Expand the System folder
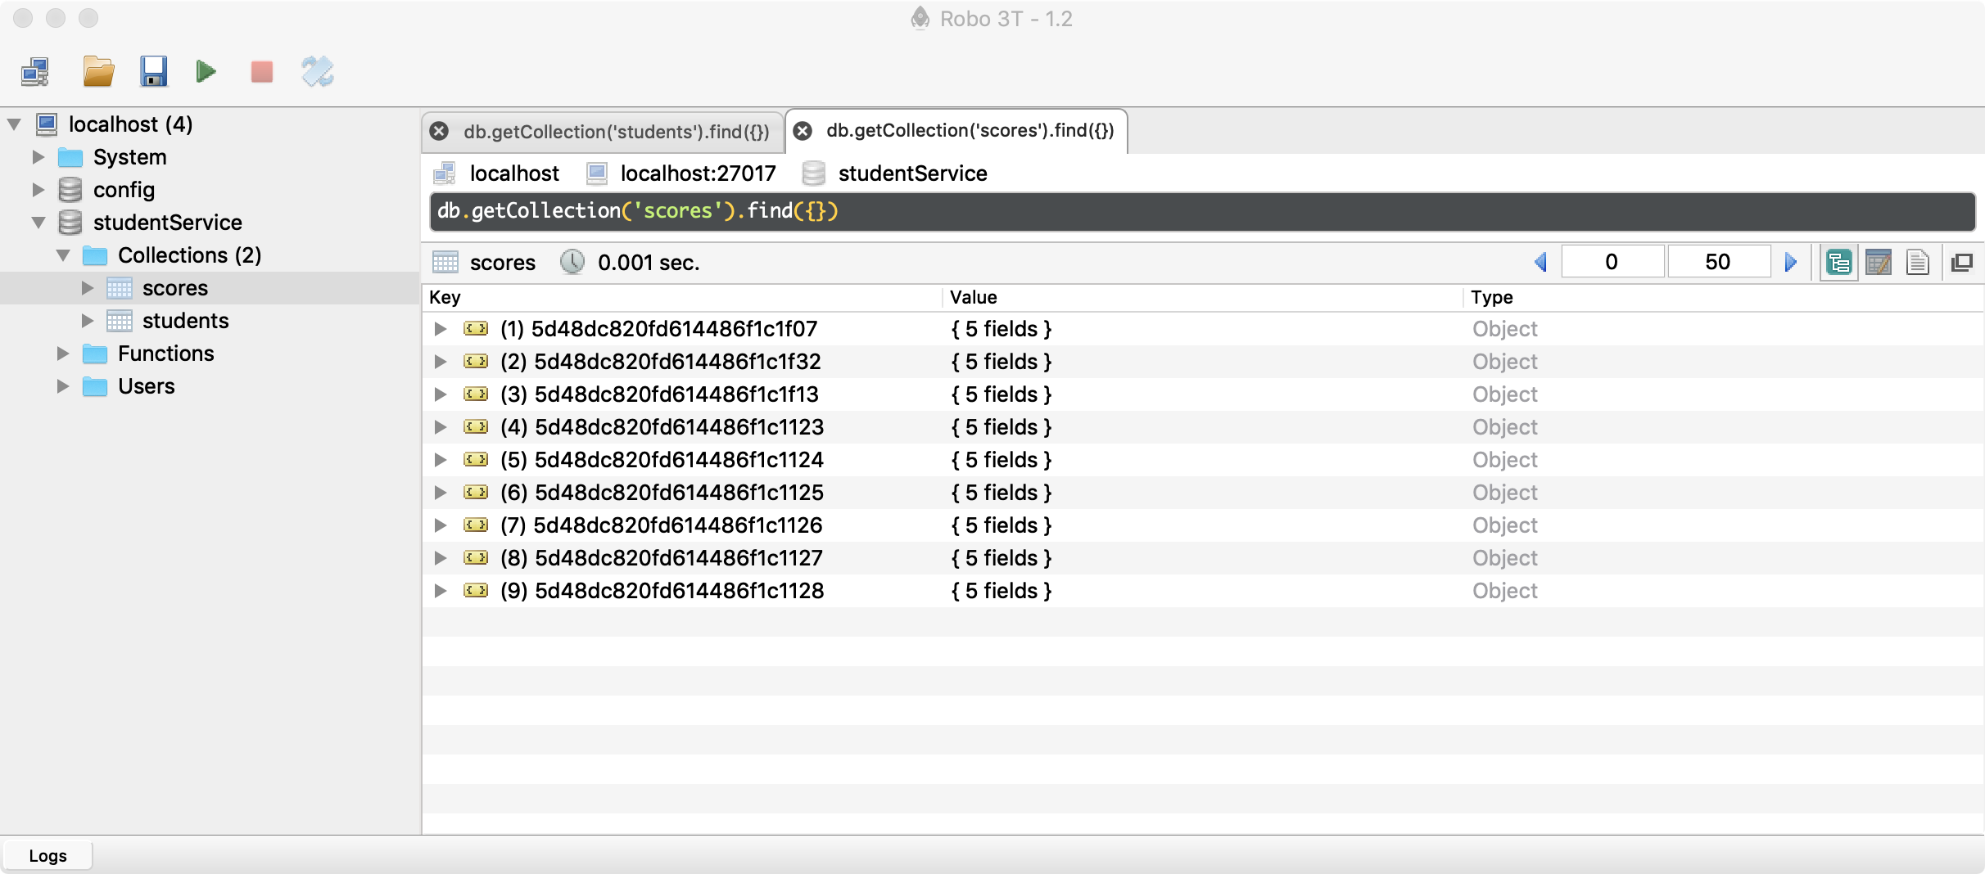 coord(38,157)
